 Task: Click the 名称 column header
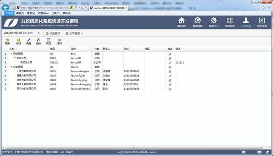tap(29, 49)
